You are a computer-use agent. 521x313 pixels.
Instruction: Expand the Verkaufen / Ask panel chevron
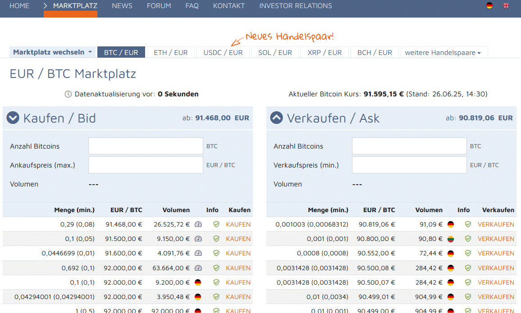(x=276, y=118)
